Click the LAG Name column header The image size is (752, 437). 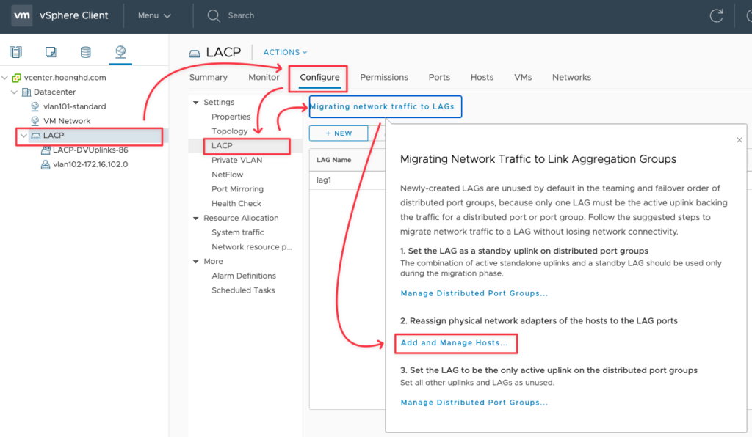click(x=334, y=160)
